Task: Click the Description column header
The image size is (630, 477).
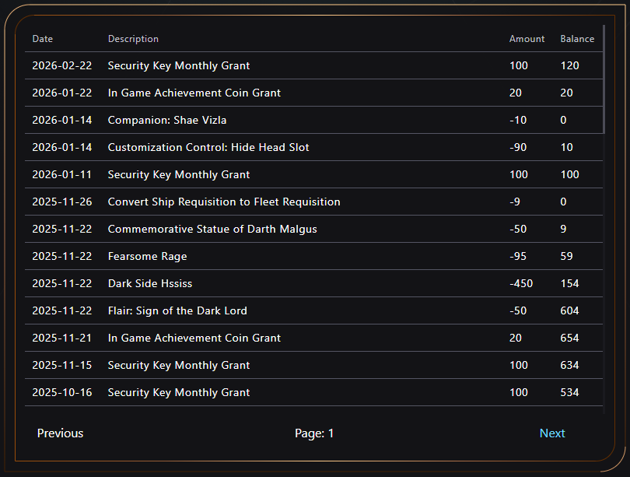Action: coord(133,39)
